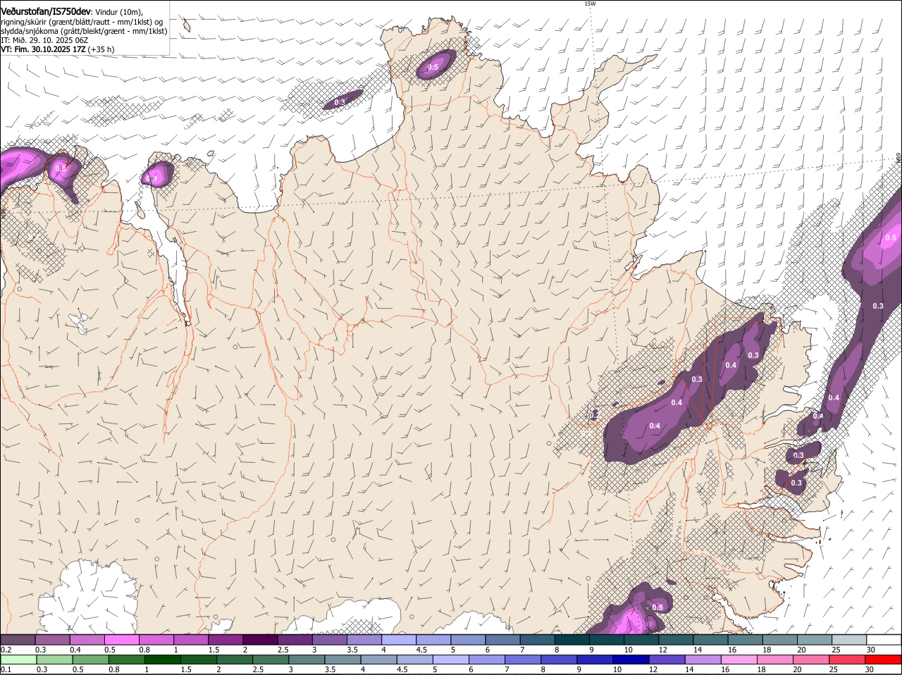Click the '0.5' label in the far eastern offshore band

click(x=891, y=238)
